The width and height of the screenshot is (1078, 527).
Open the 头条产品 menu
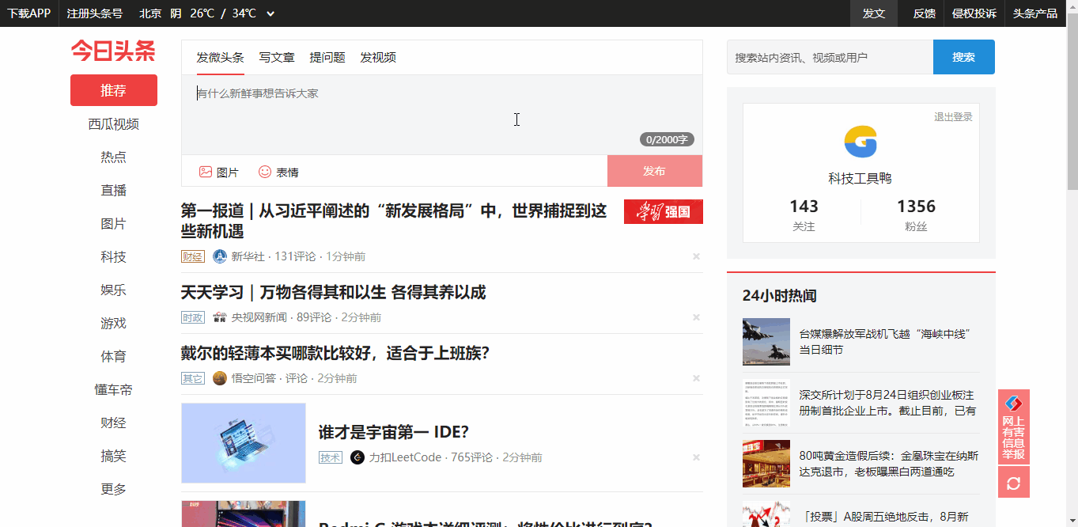coord(1035,13)
